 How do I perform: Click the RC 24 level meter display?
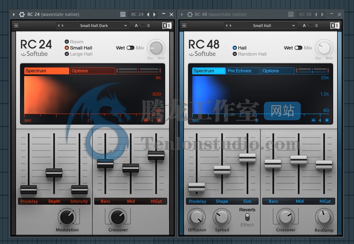(x=138, y=71)
